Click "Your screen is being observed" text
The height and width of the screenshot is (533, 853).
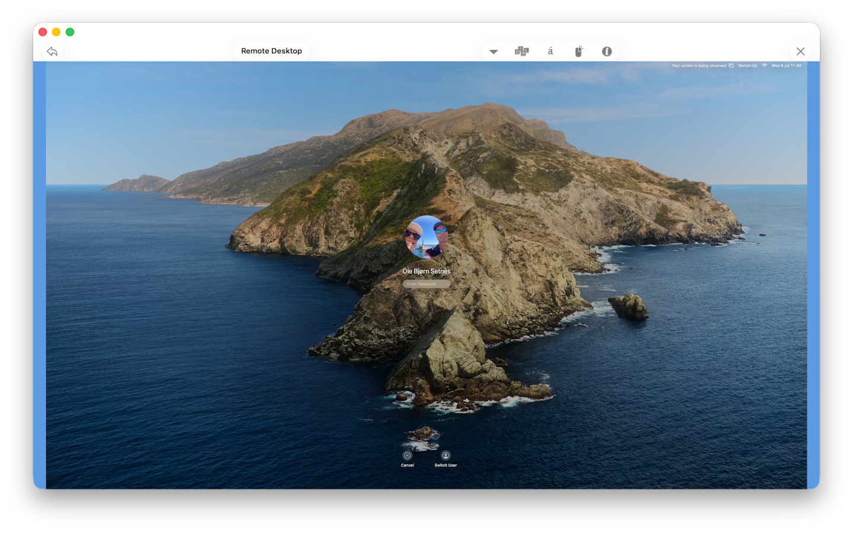click(x=699, y=66)
